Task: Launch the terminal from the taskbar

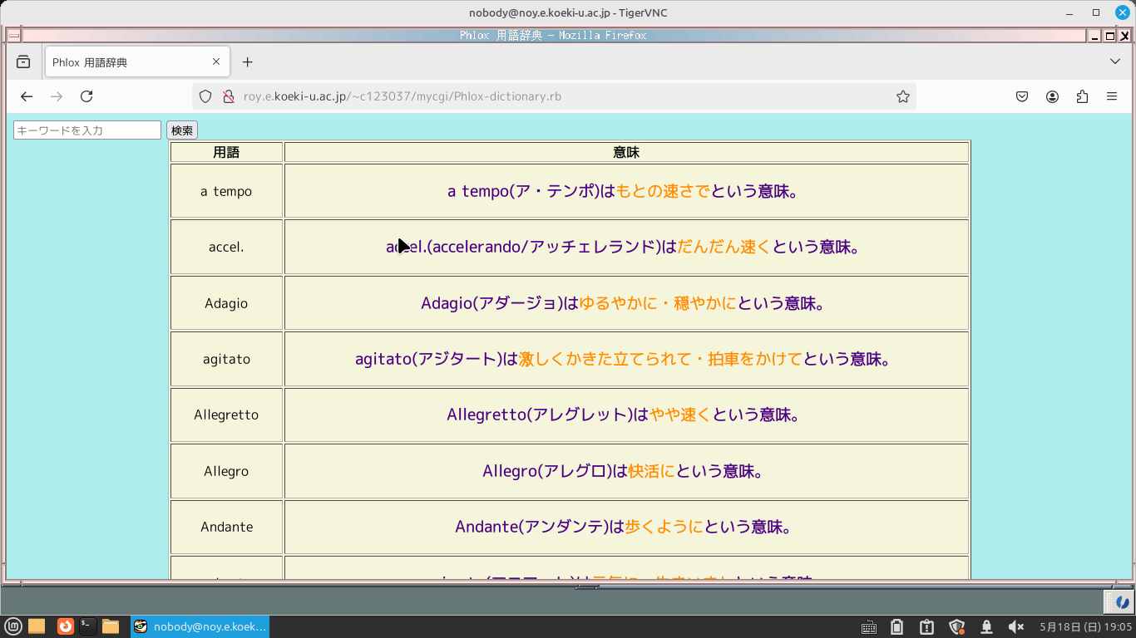Action: click(87, 626)
